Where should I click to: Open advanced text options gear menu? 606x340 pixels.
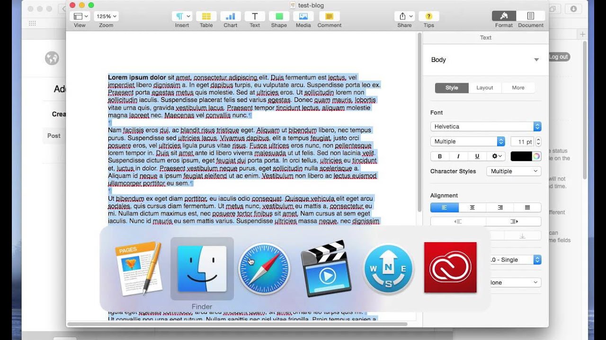point(496,156)
